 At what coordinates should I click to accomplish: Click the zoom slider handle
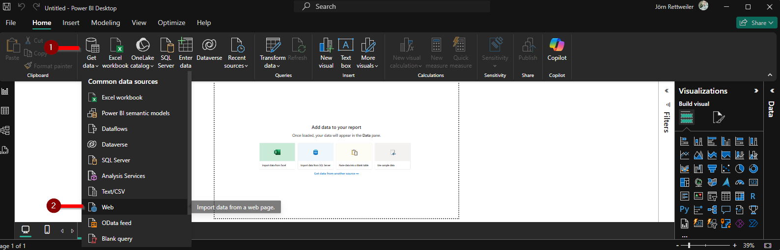point(689,245)
